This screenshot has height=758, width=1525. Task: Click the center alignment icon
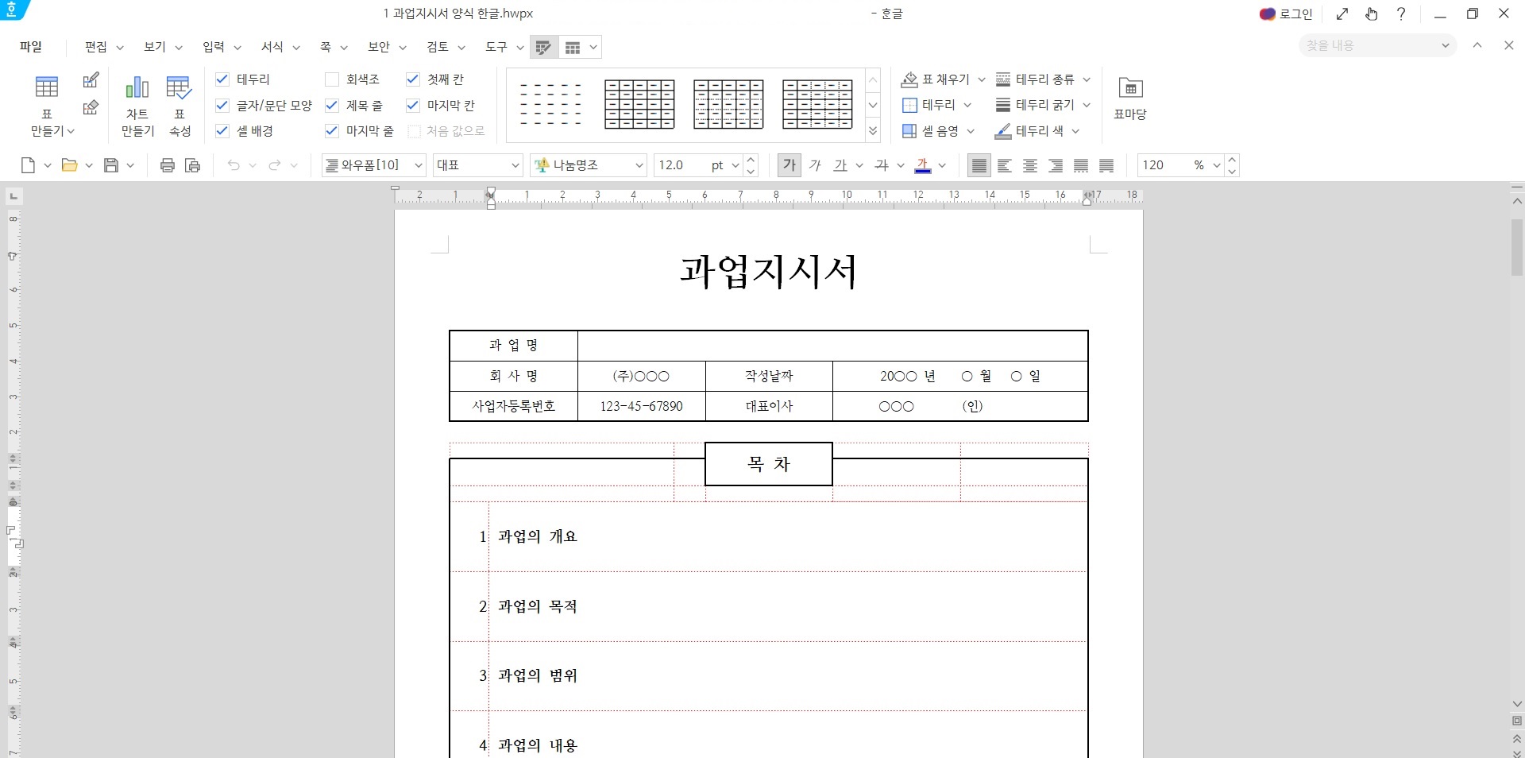click(1030, 165)
